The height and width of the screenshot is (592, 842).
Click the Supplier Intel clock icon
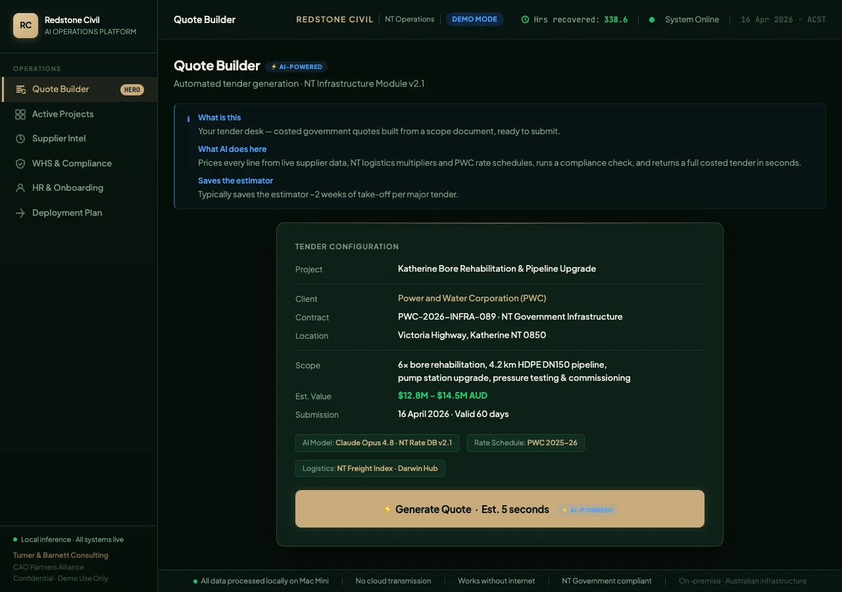(x=20, y=139)
